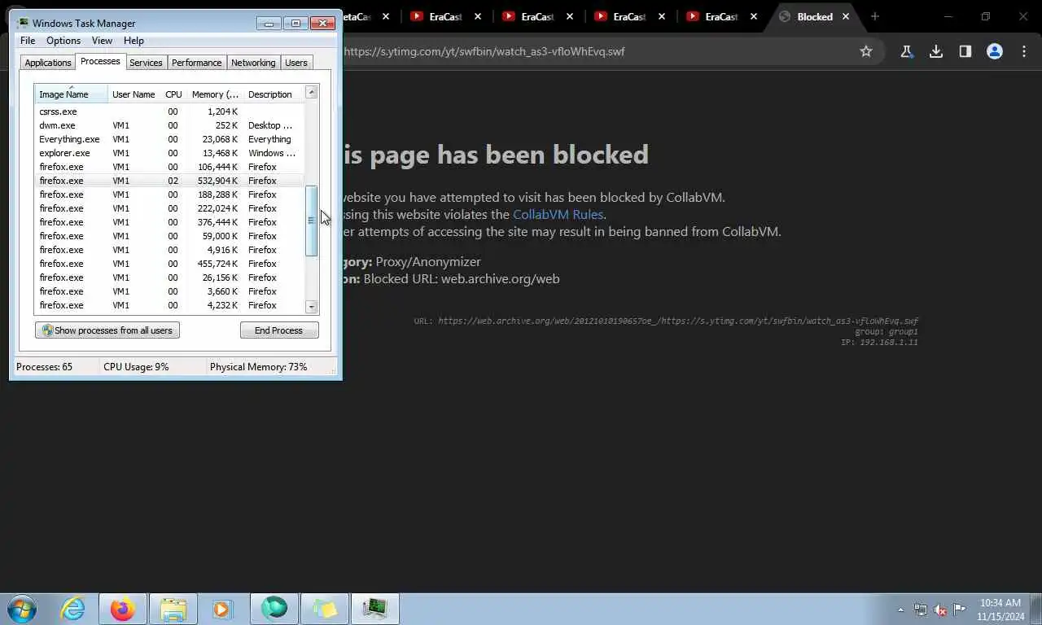Click the process list scroll up arrow
Screen dimensions: 1042x625
point(311,93)
